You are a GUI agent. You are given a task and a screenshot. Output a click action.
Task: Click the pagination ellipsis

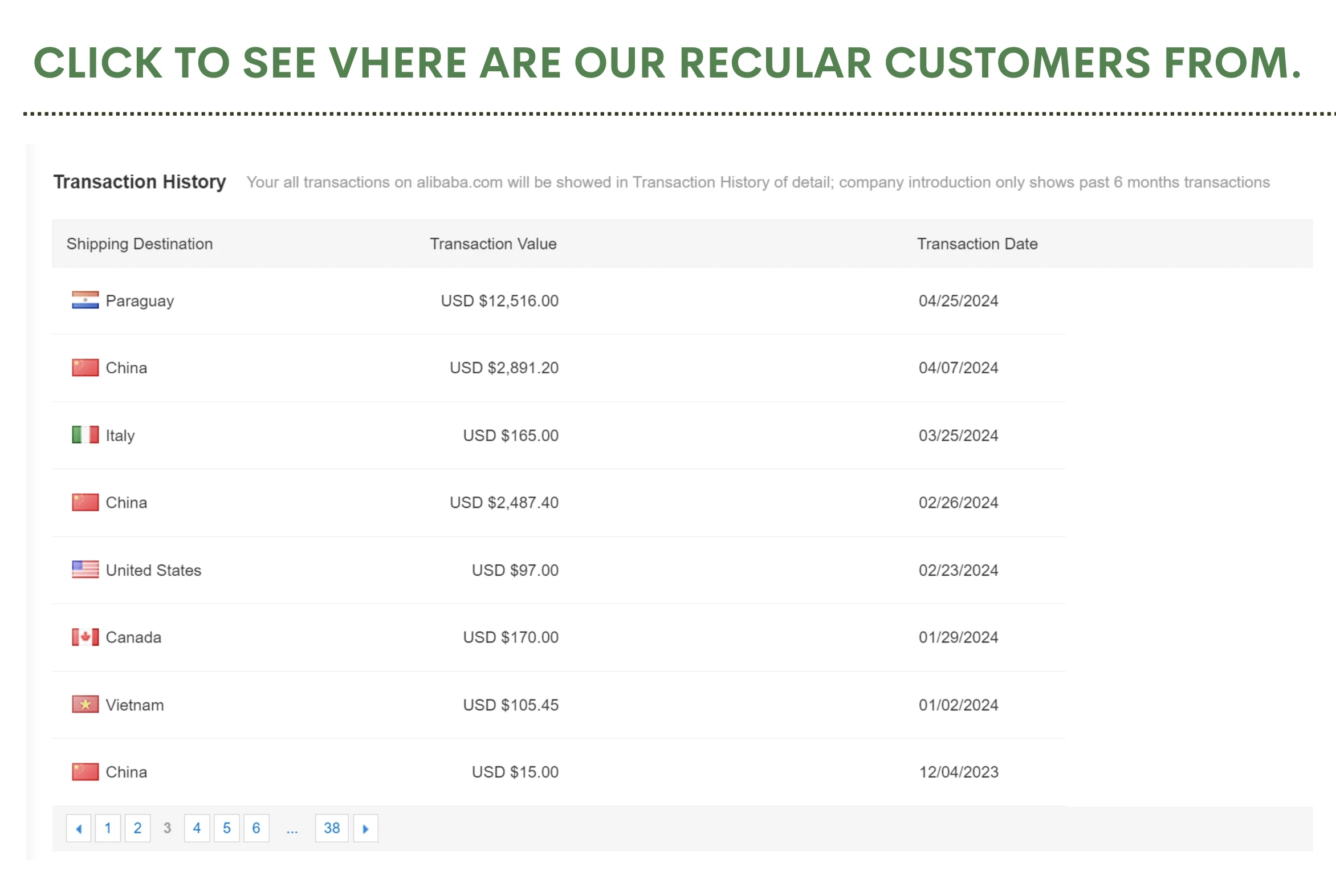(292, 829)
